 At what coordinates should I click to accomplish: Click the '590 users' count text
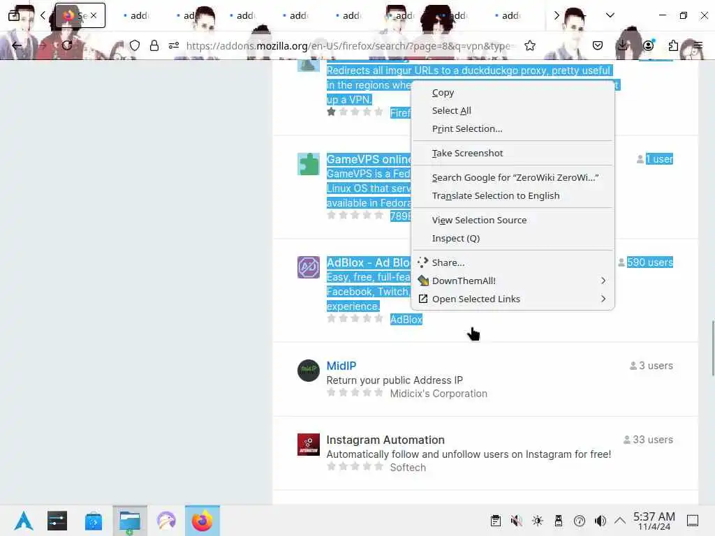(x=650, y=262)
